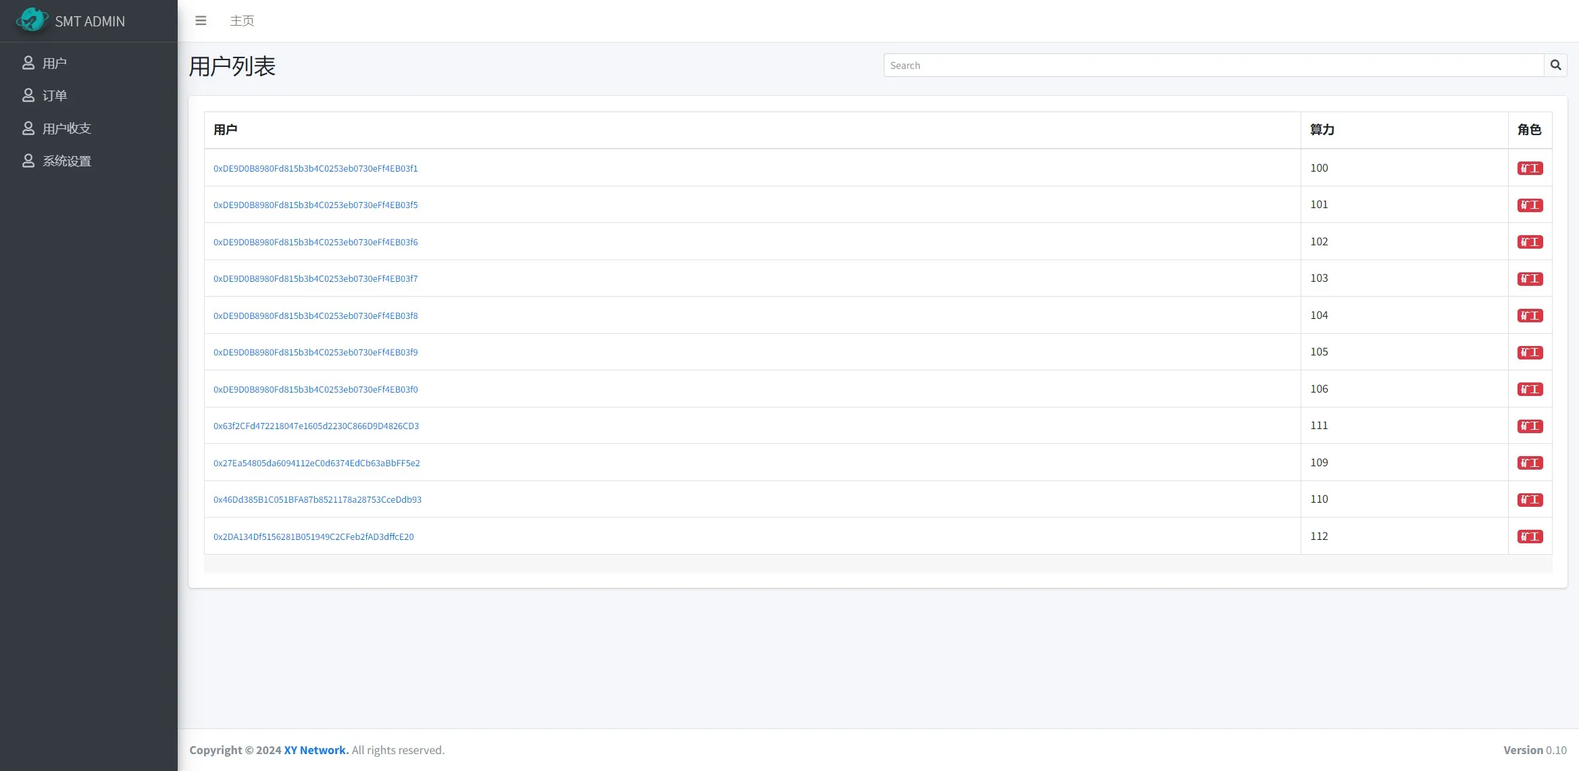Click the icon beside 用户收支

coord(28,128)
